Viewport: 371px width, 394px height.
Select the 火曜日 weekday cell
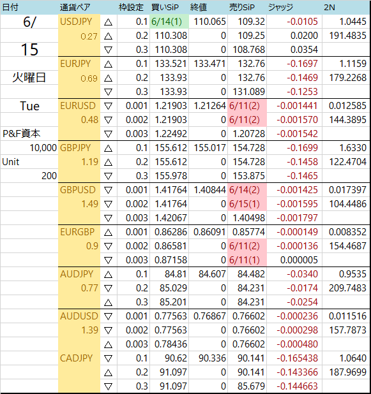click(29, 78)
